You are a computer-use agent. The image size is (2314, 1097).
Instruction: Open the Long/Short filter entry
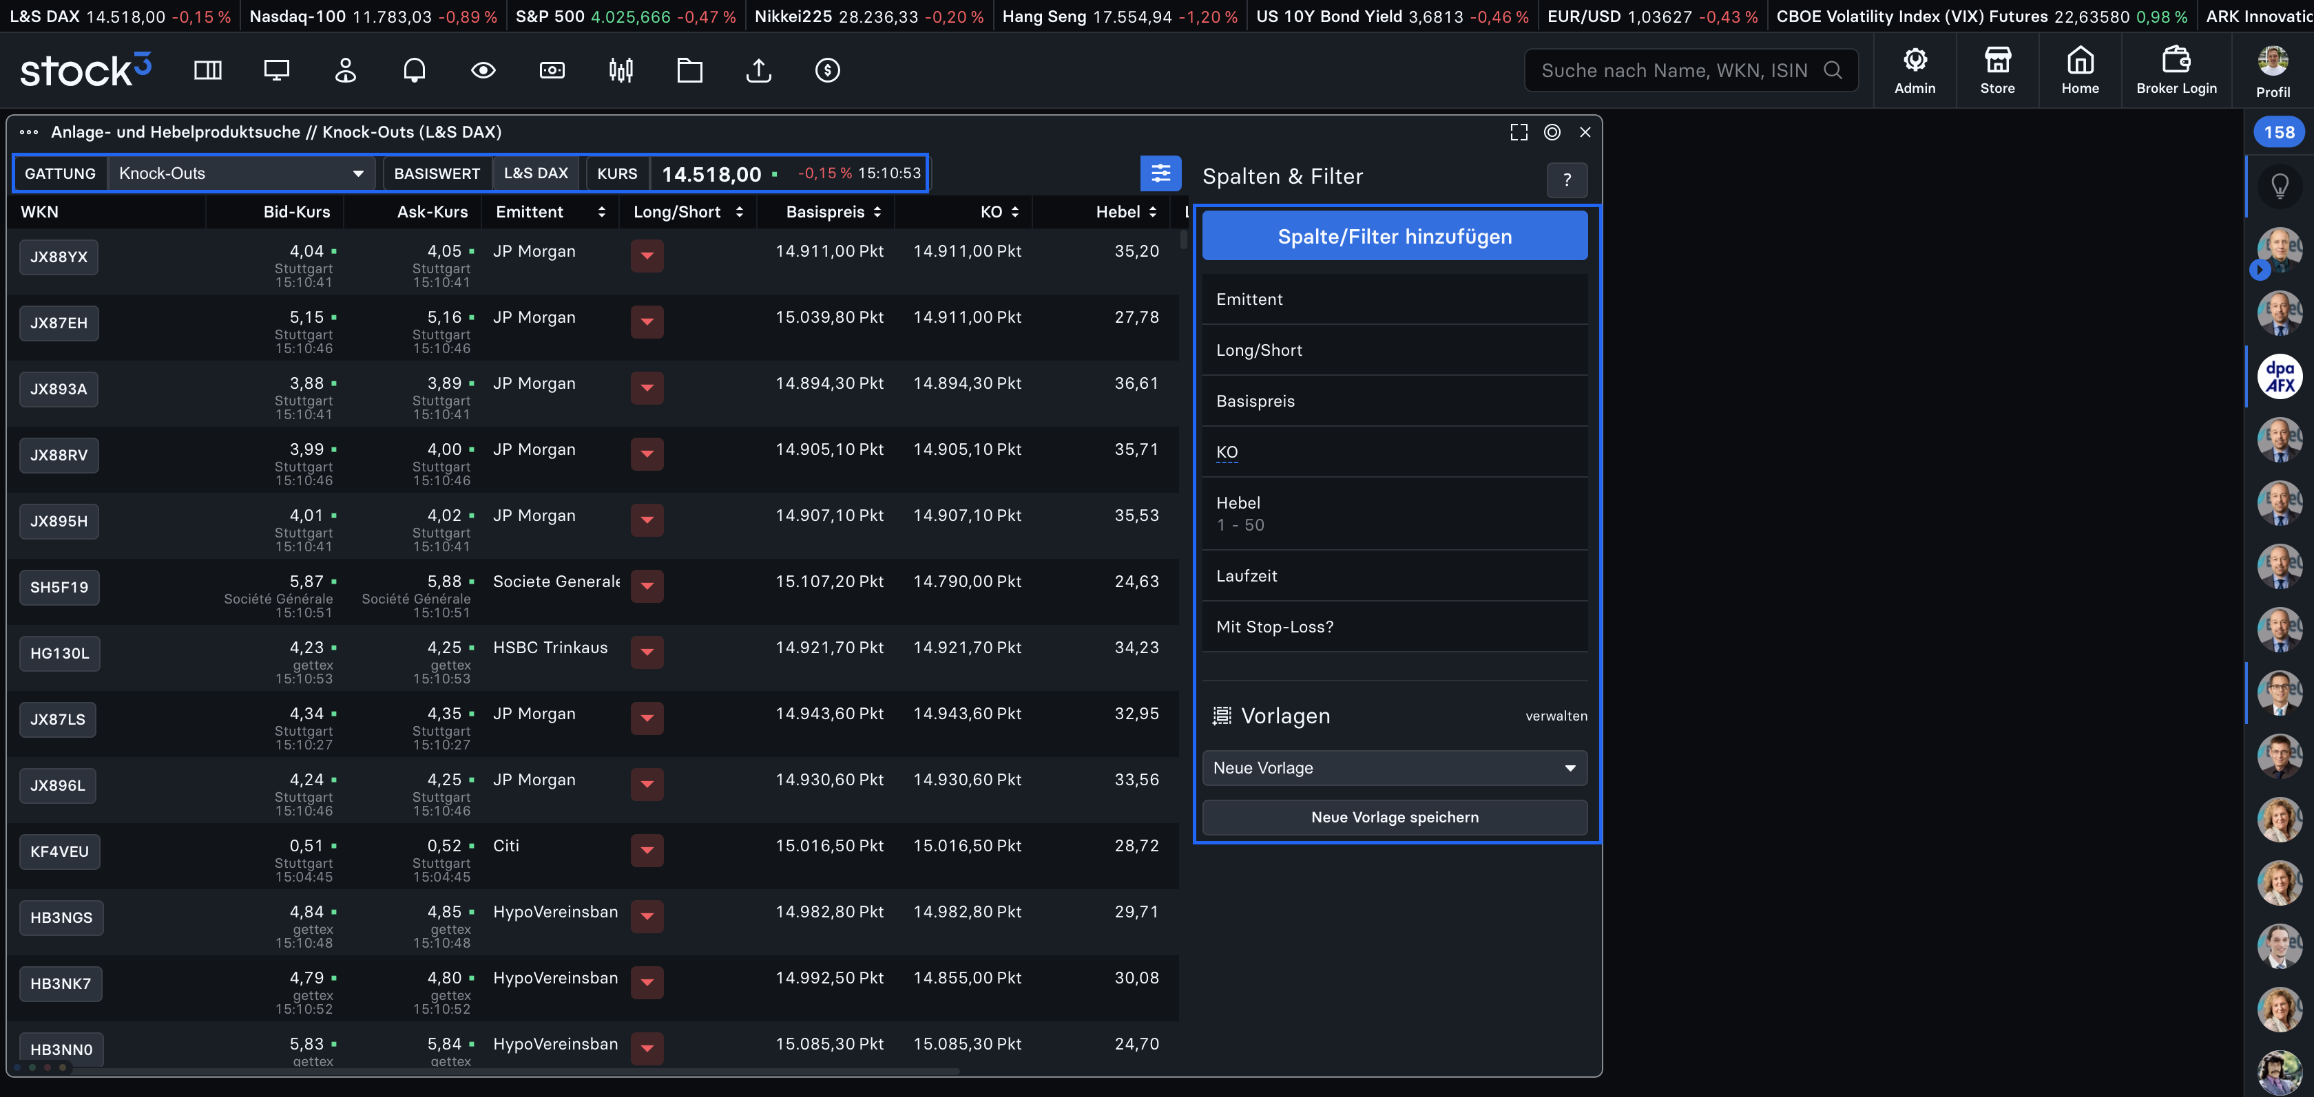[1394, 350]
